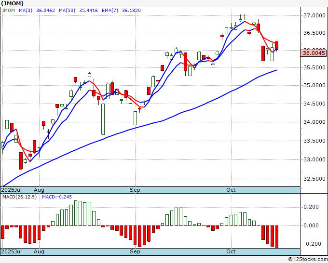Click the 32.5000 price axis label
This screenshot has height=263, width=328.
[x=314, y=179]
